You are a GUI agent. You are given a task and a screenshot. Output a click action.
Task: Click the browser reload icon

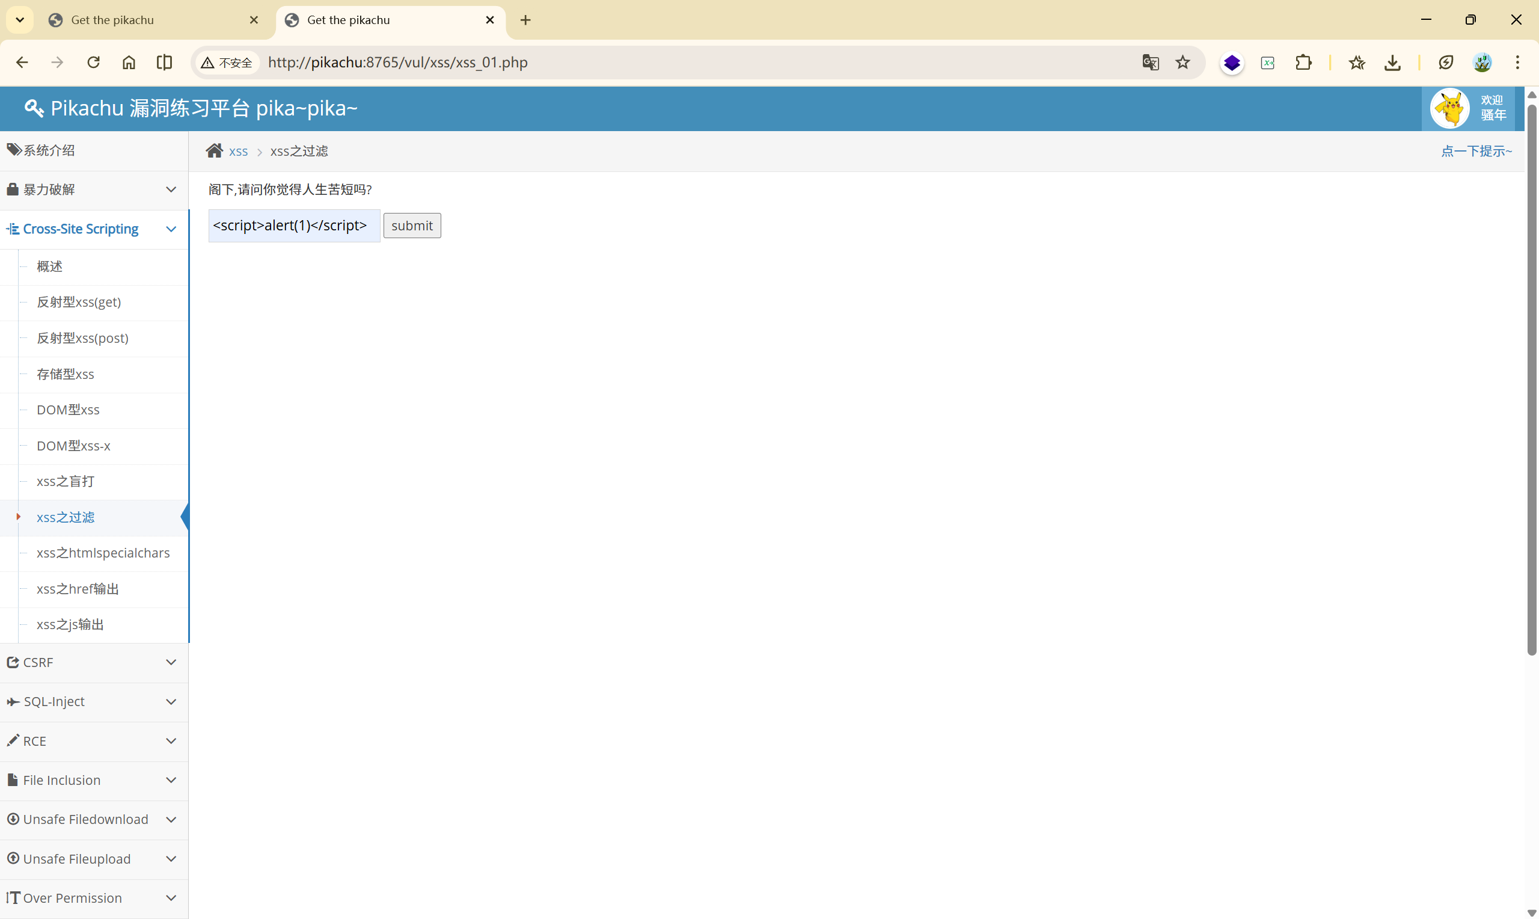(x=93, y=63)
